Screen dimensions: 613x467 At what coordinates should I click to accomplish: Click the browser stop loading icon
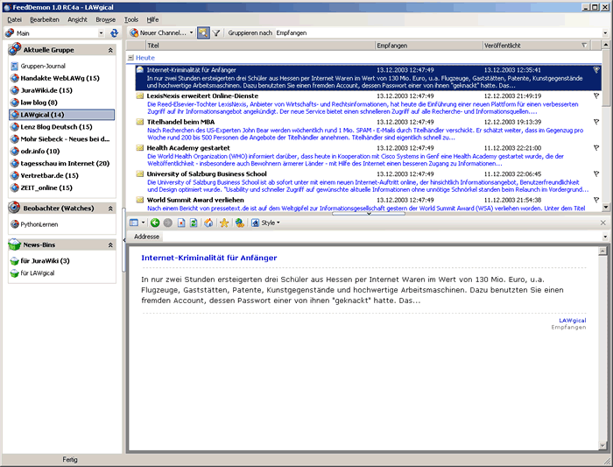tap(180, 223)
